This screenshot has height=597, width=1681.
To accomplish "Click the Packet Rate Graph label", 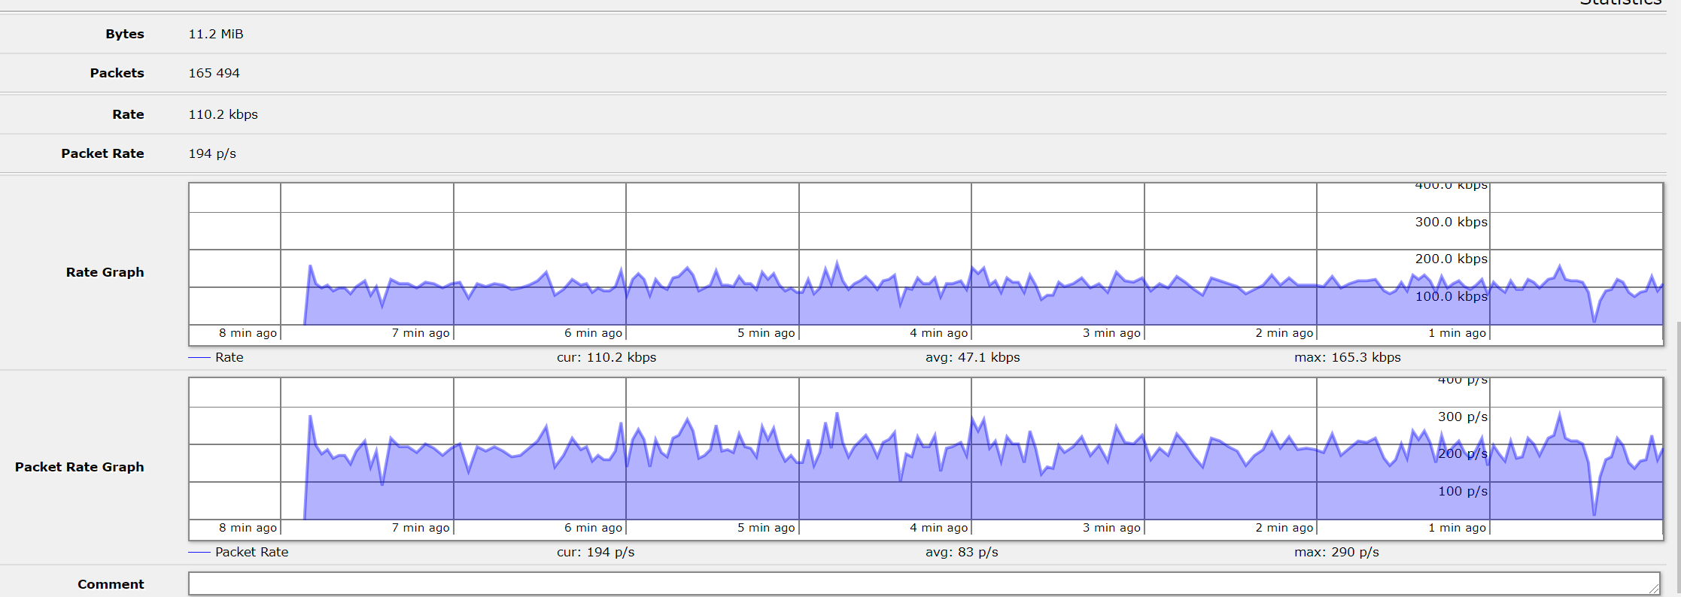I will [79, 467].
